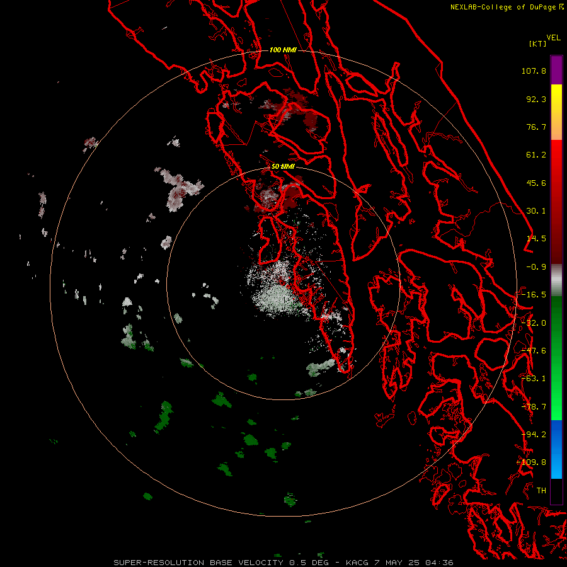Click the 50 NMI range ring label
The image size is (567, 567).
point(283,167)
